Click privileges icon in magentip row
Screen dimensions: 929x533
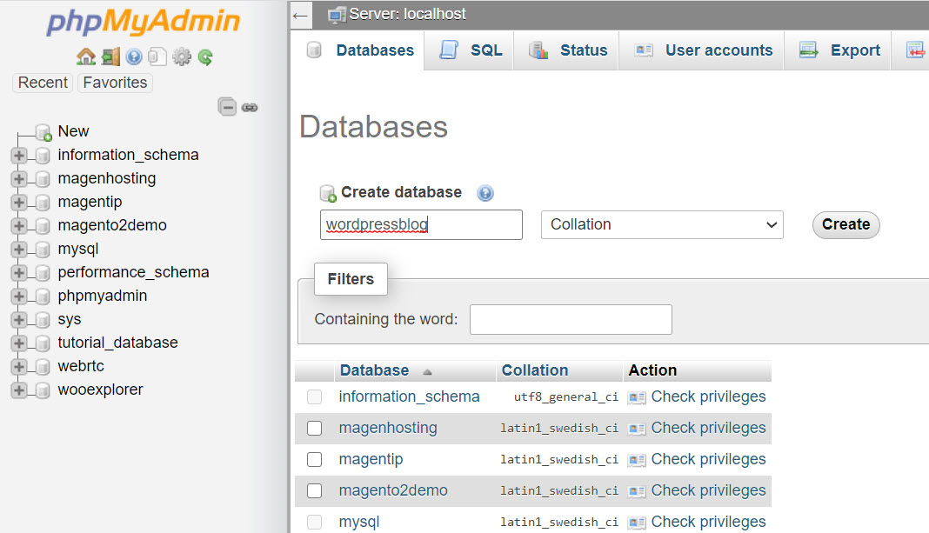pyautogui.click(x=637, y=460)
